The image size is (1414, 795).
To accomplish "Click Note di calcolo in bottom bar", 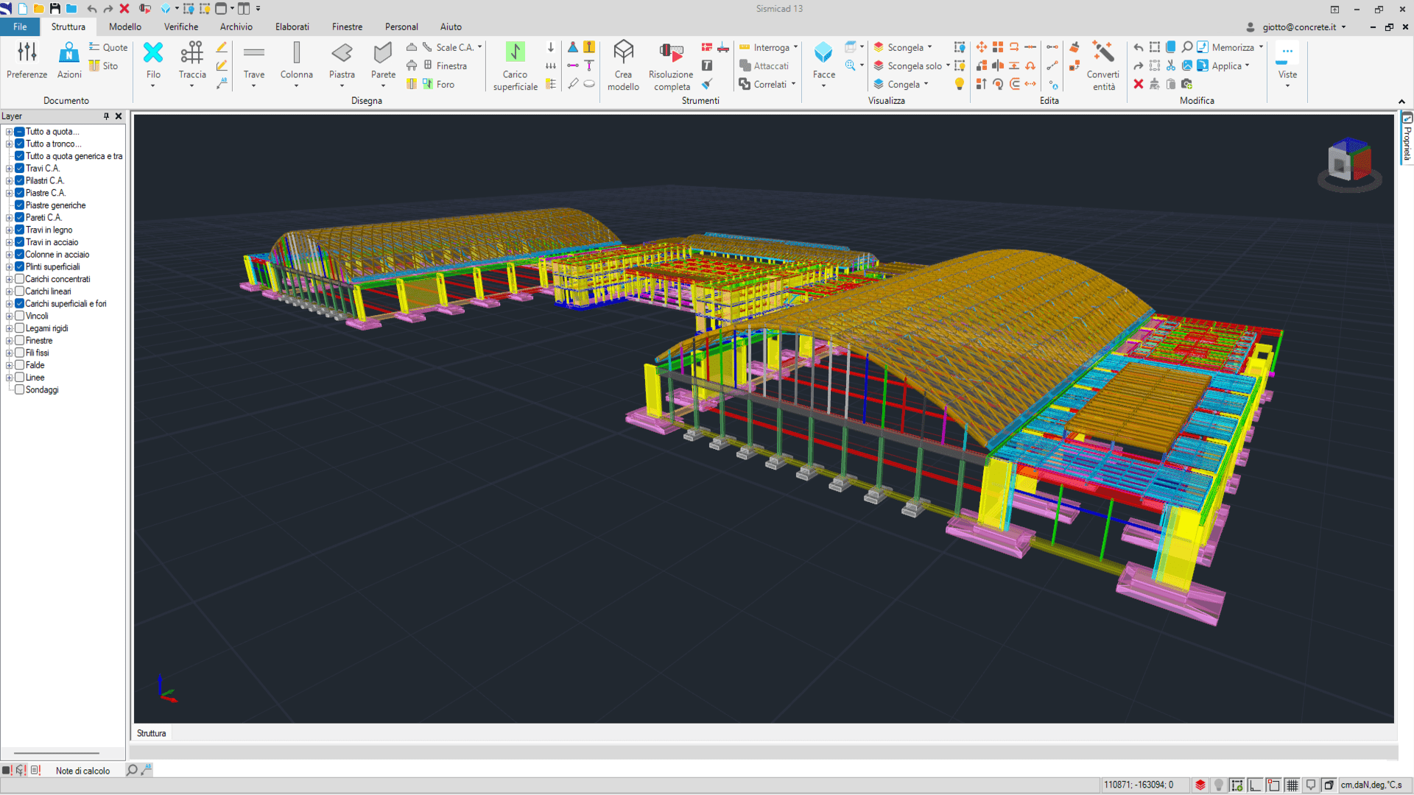I will 82,771.
